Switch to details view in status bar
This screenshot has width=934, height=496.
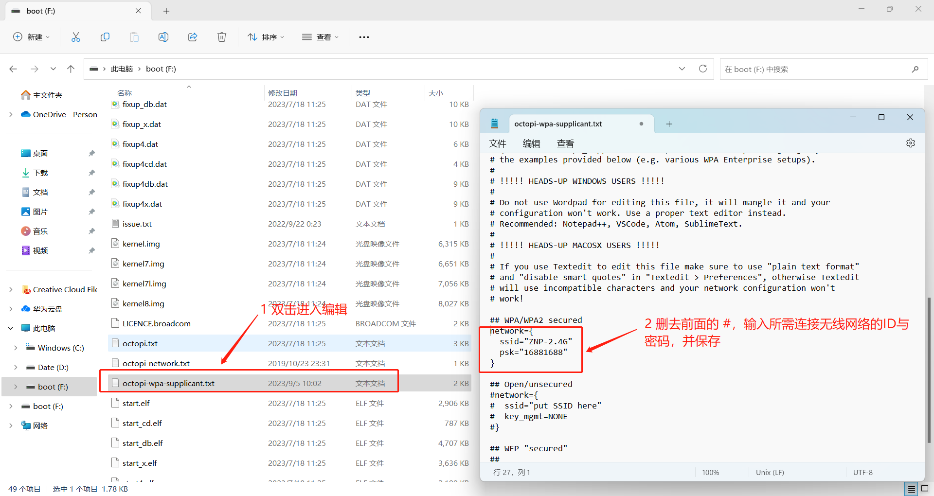pos(912,489)
